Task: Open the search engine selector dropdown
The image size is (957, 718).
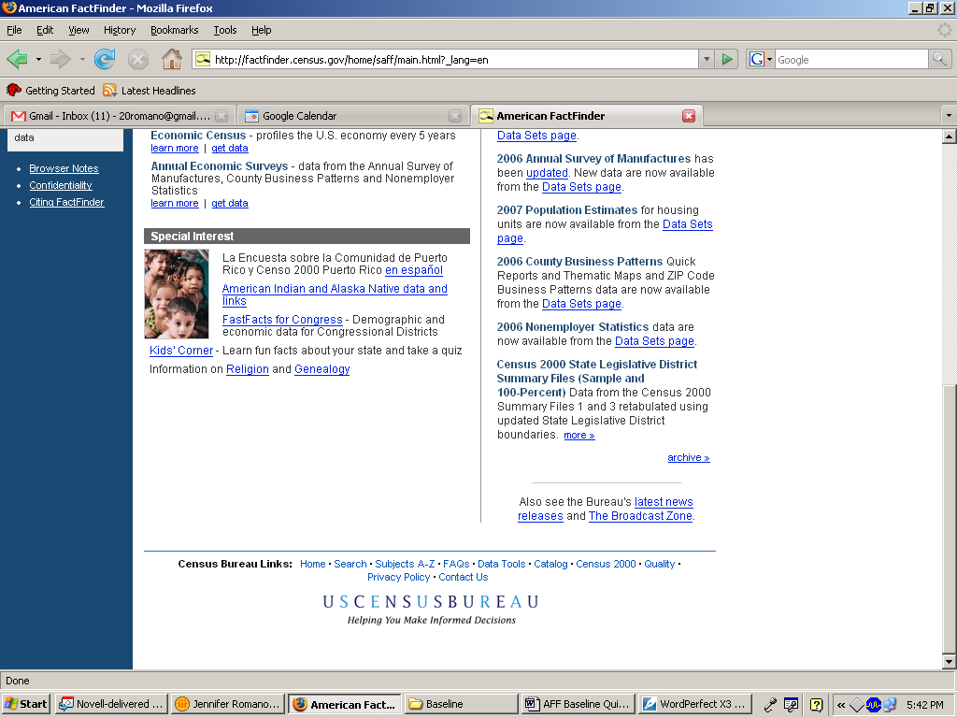Action: [x=769, y=59]
